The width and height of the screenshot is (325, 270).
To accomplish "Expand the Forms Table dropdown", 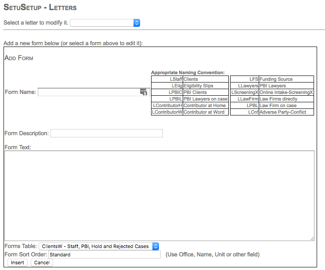I will [99, 246].
